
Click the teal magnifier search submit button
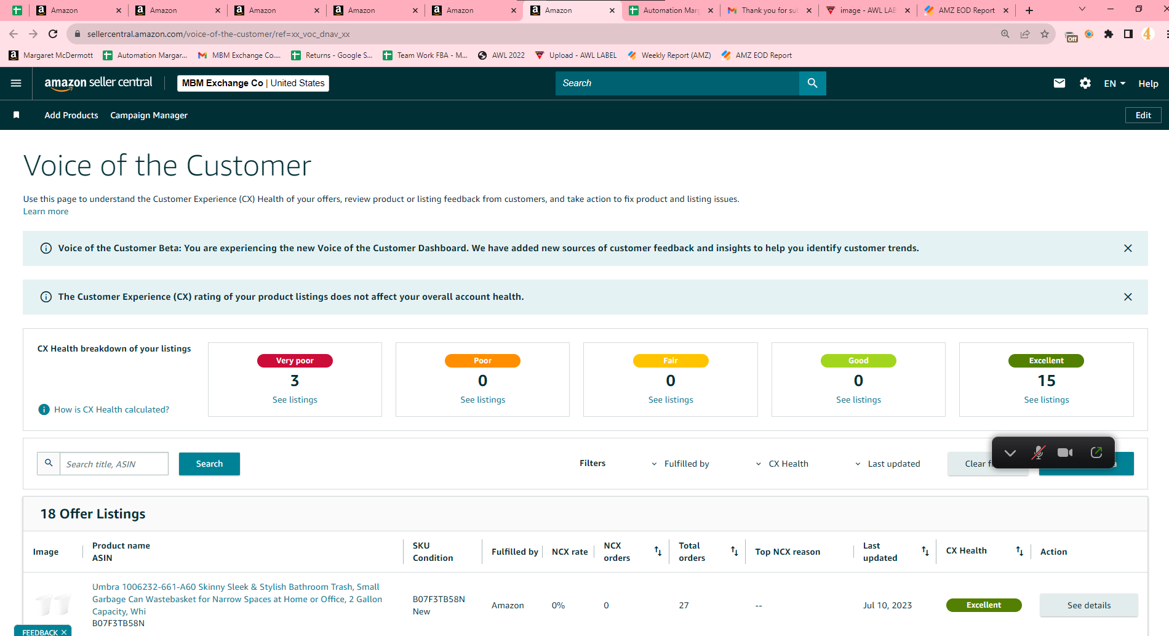point(812,83)
